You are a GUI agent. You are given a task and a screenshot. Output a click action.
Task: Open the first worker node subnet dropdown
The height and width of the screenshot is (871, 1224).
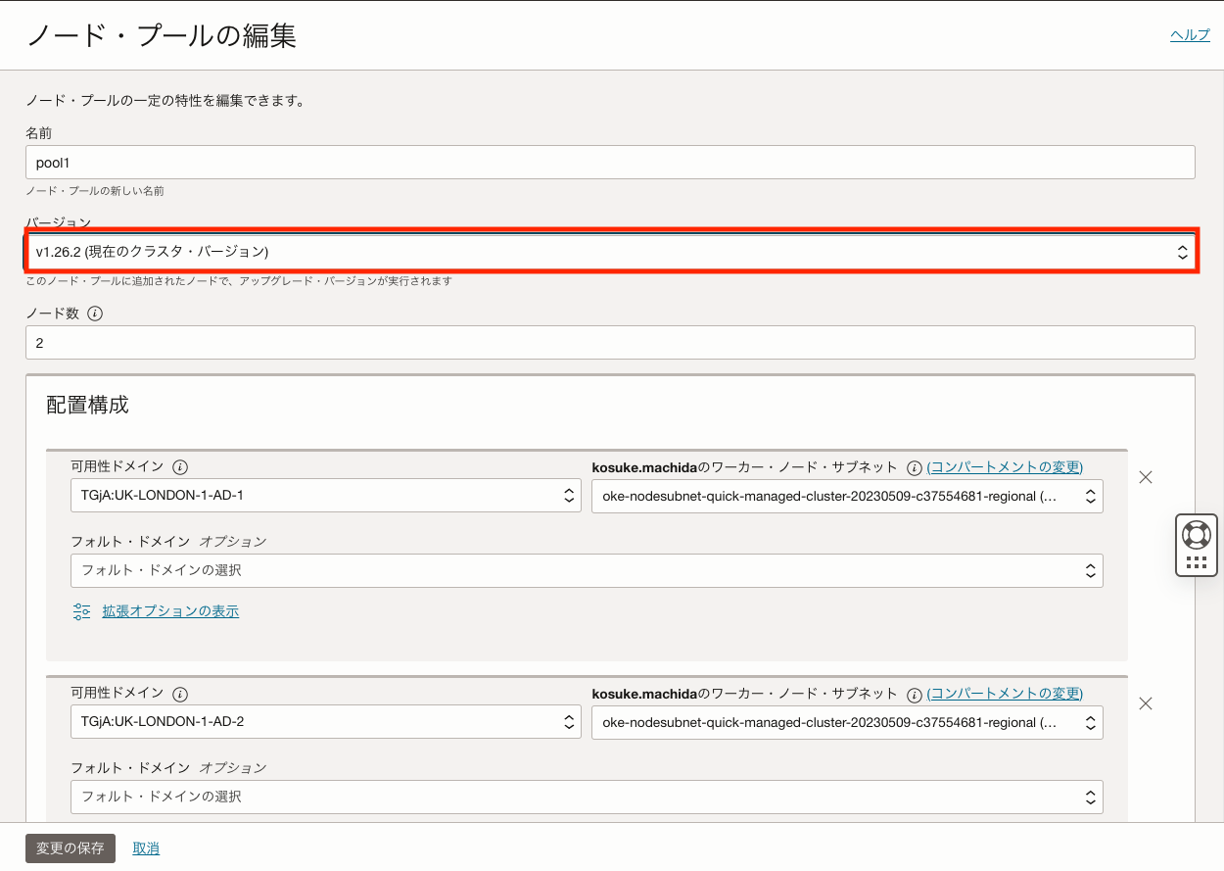(848, 496)
